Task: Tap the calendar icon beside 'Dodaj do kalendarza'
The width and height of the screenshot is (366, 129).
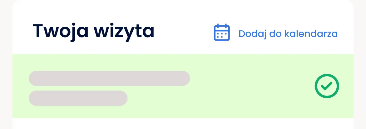Action: [x=222, y=33]
